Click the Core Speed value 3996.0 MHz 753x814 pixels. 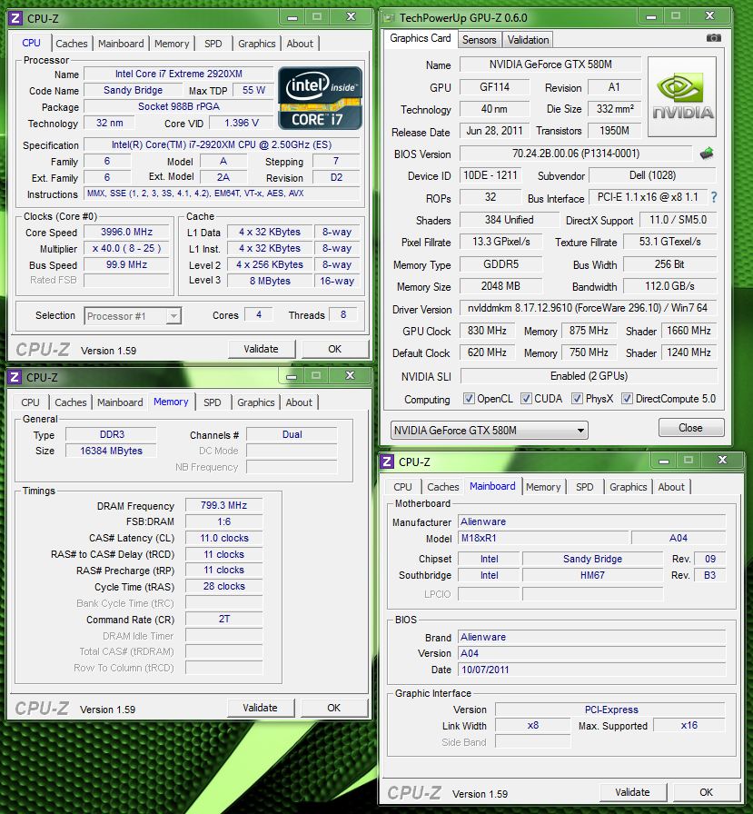[x=126, y=232]
